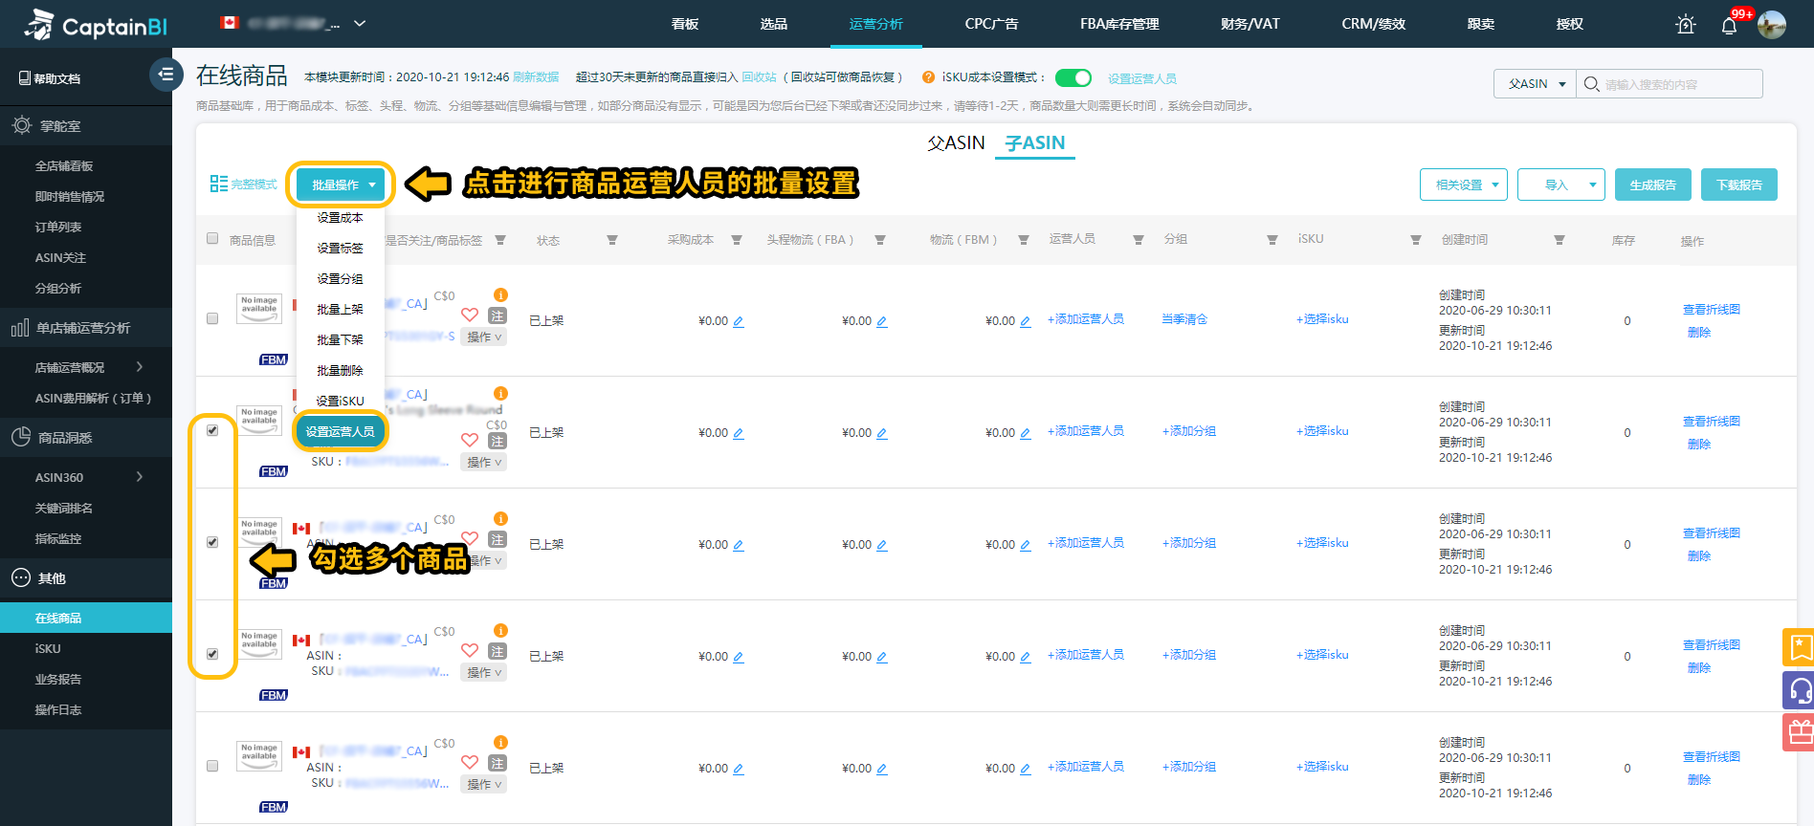Viewport: 1814px width, 826px height.
Task: Check the fifth product row checkbox
Action: (212, 766)
